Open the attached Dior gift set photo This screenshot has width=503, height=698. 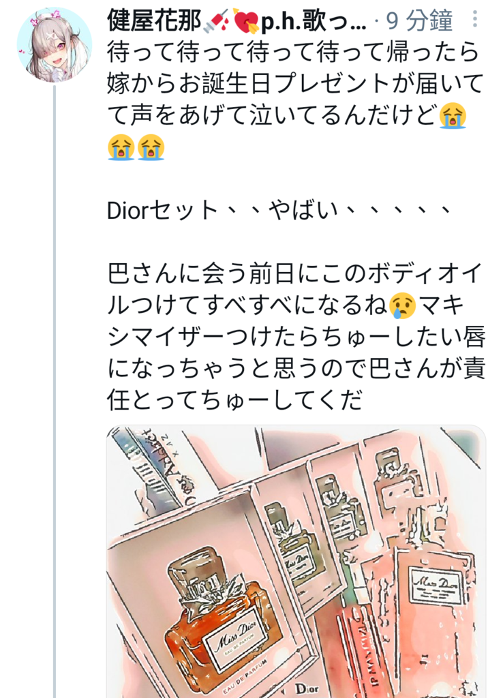pyautogui.click(x=296, y=562)
